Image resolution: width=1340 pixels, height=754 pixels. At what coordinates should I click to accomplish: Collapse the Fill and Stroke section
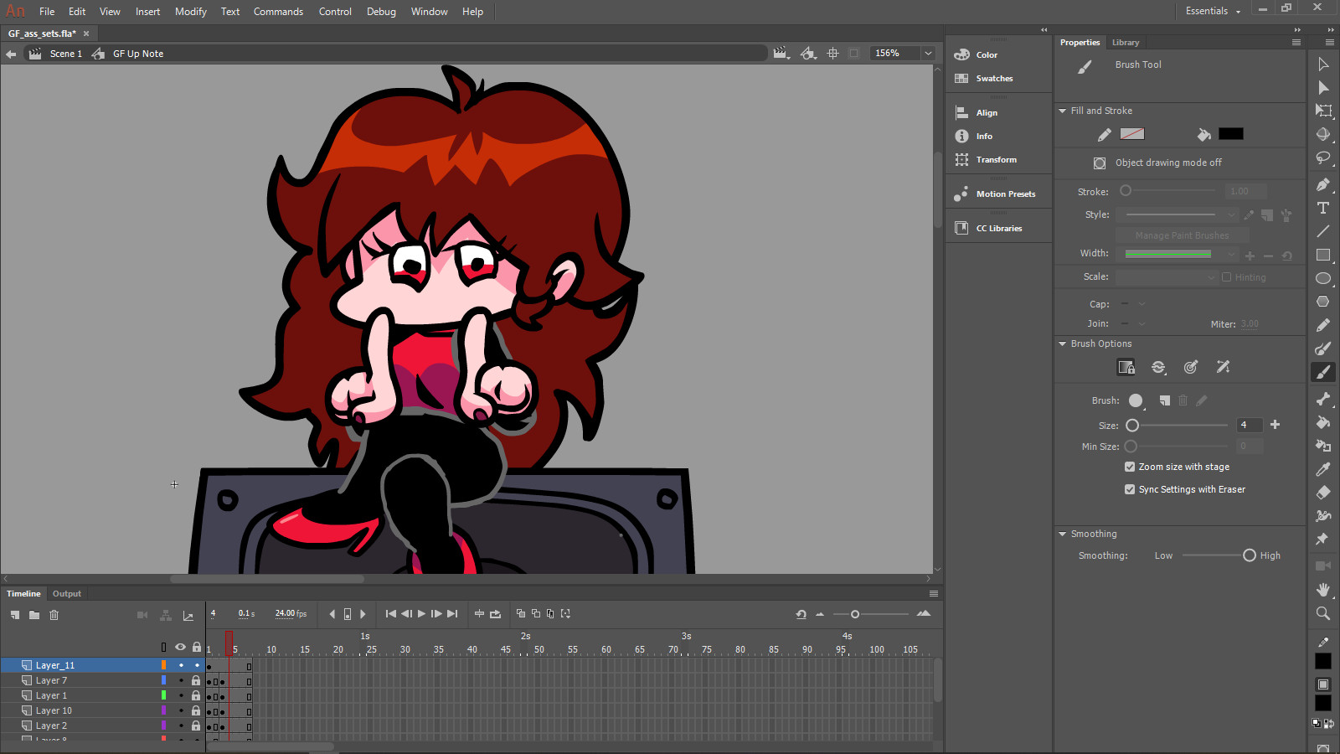coord(1063,111)
